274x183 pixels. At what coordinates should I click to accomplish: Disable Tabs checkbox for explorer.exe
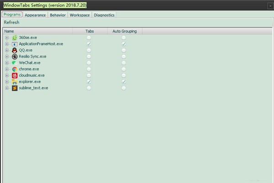(x=89, y=81)
